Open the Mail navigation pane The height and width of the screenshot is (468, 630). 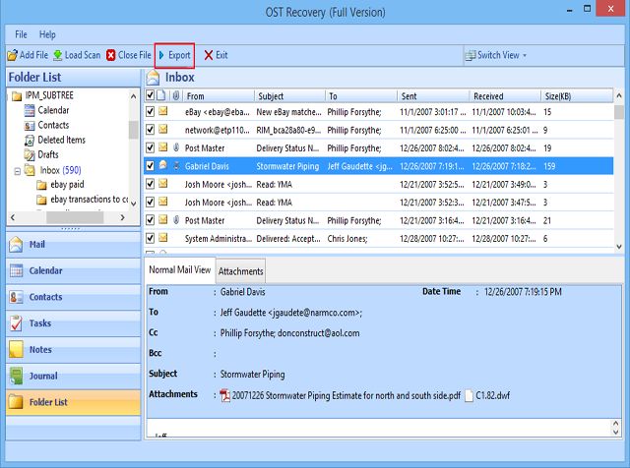pos(73,245)
